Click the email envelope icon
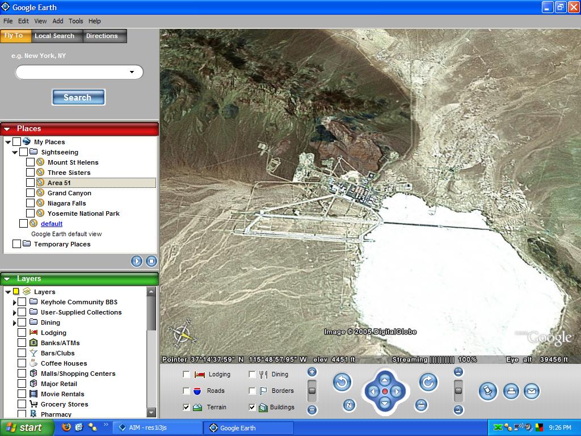The width and height of the screenshot is (581, 436). coord(531,391)
